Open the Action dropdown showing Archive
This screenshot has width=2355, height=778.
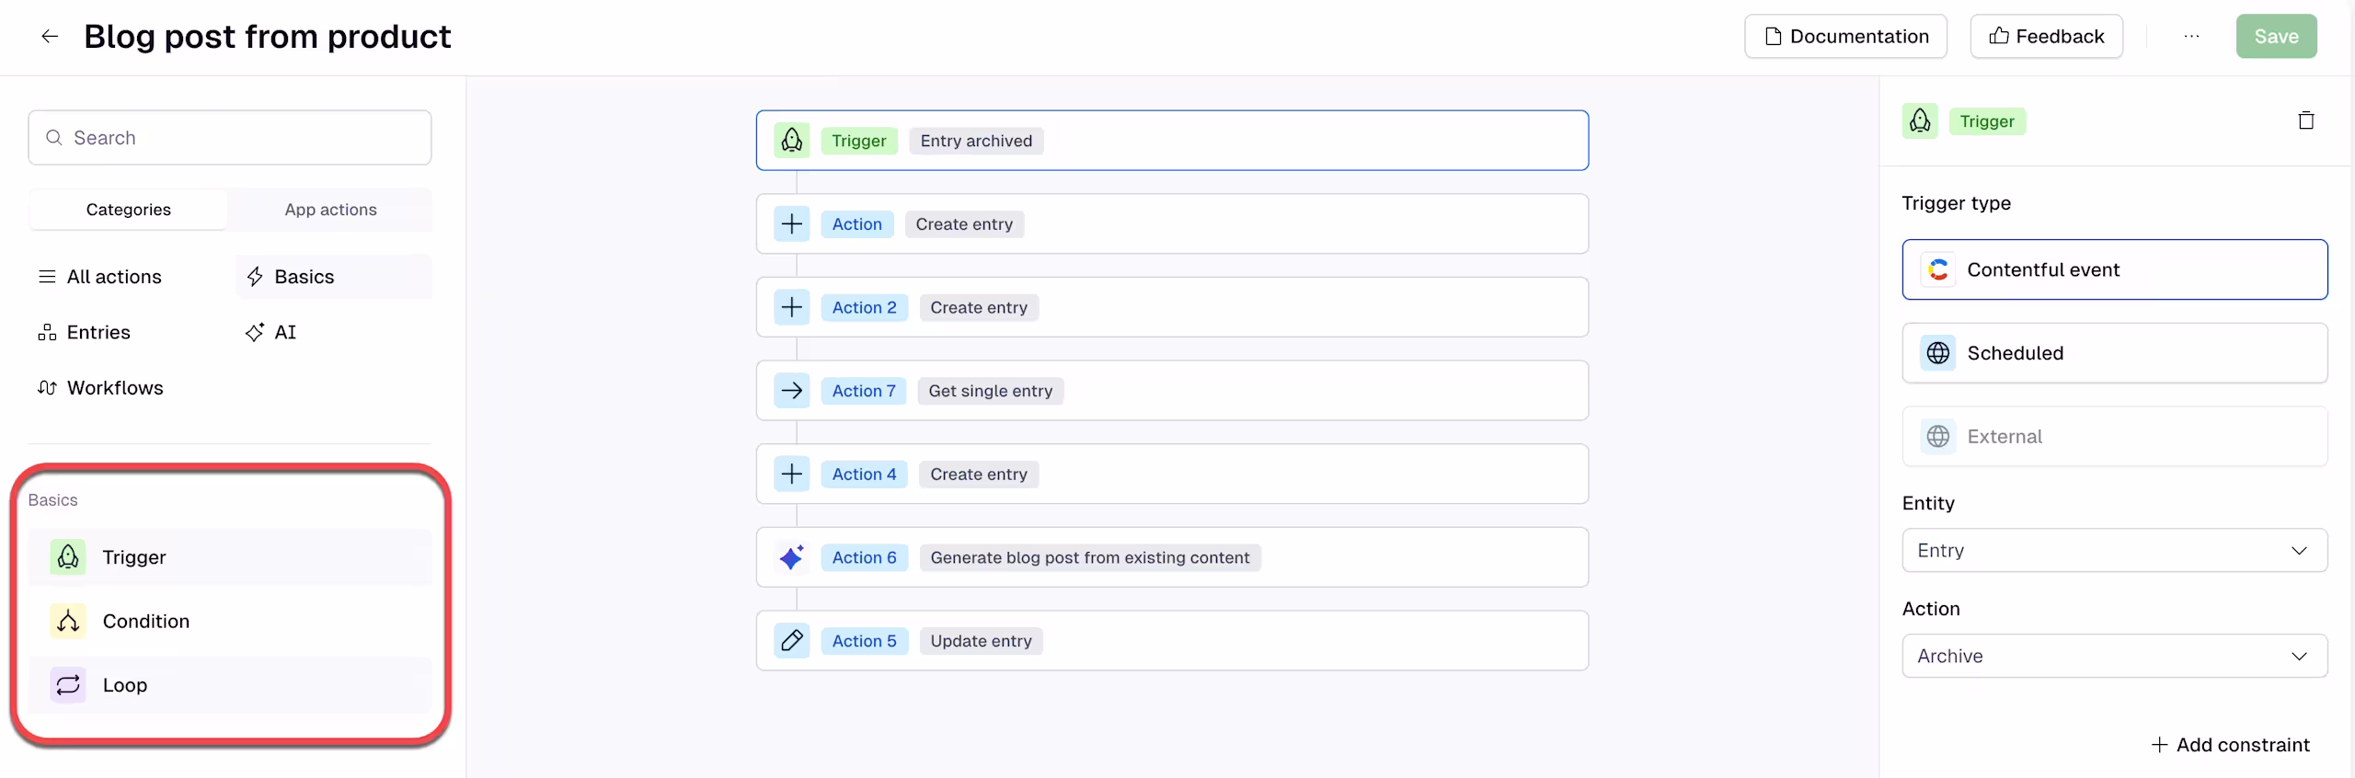coord(2114,657)
